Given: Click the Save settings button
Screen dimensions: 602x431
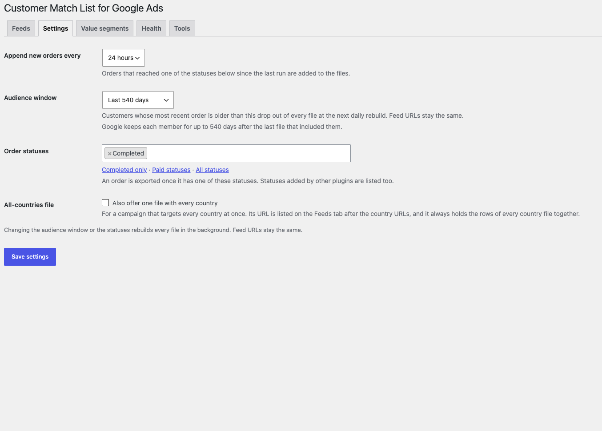Looking at the screenshot, I should click(x=30, y=257).
